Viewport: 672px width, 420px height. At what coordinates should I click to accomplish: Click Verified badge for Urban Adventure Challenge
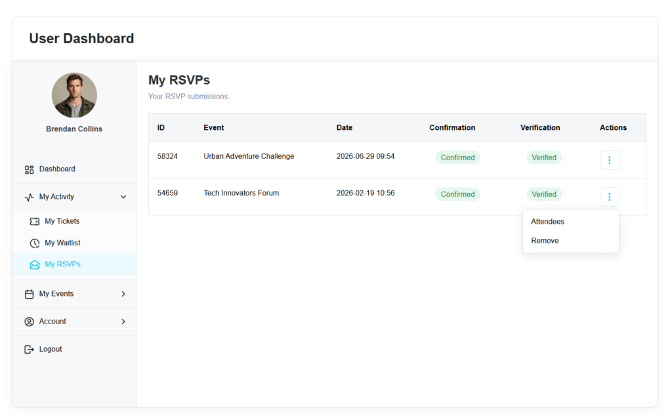coord(544,157)
